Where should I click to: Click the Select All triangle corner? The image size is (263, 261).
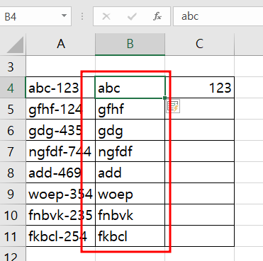pyautogui.click(x=15, y=45)
